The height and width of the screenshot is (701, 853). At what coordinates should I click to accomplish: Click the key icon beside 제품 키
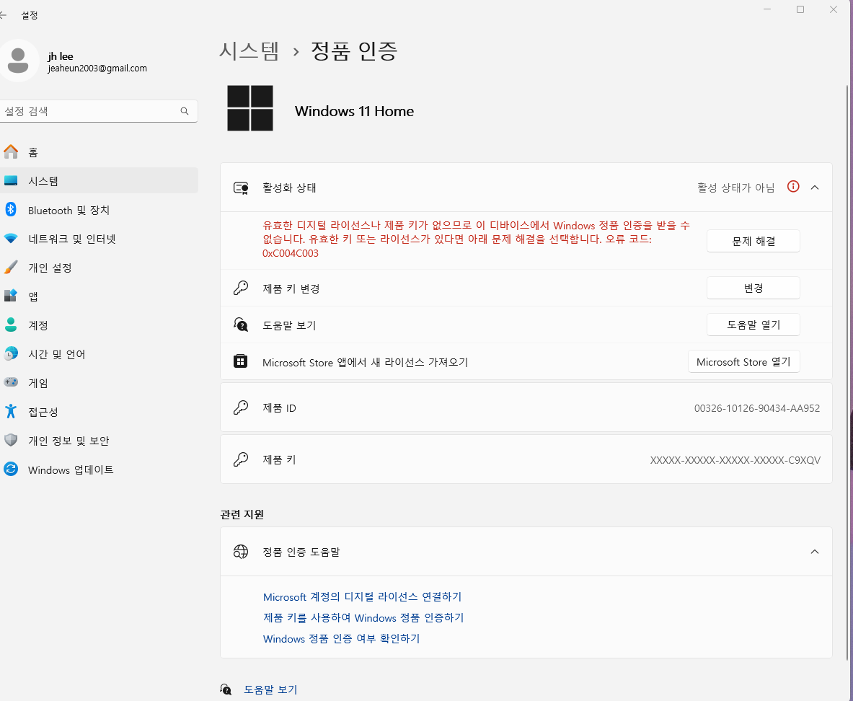tap(240, 459)
